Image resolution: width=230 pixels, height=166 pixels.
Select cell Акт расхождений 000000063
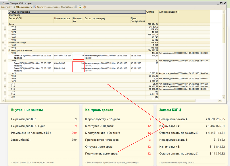(184, 53)
